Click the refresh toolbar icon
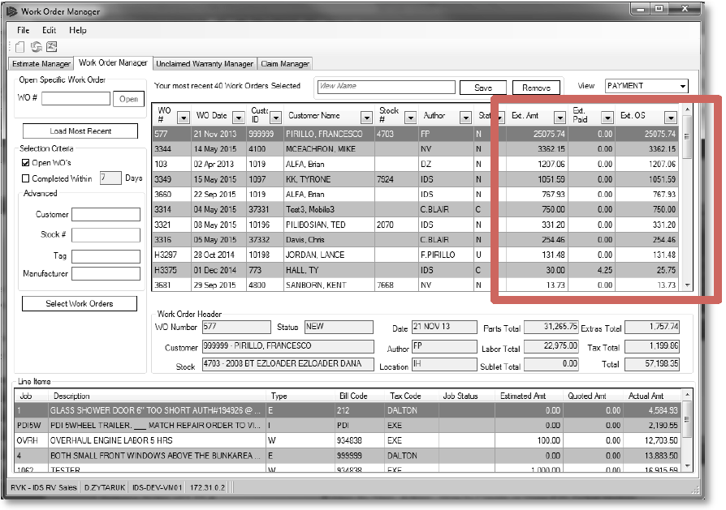Screen dimensions: 726x510 [x=36, y=47]
